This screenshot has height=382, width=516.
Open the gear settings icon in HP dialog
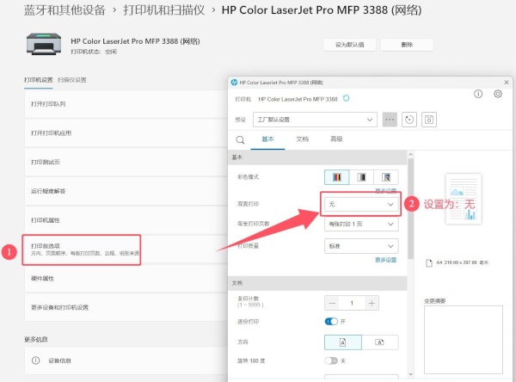click(x=498, y=94)
